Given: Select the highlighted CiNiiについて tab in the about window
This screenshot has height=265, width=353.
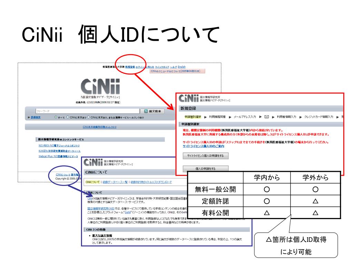Looking at the screenshot, I should point(92,182).
